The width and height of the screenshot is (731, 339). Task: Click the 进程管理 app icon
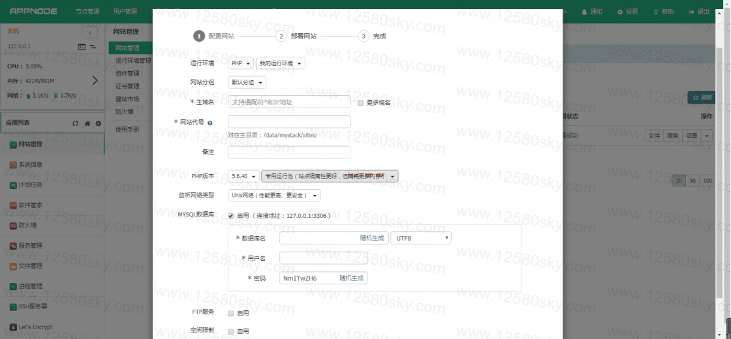[14, 286]
